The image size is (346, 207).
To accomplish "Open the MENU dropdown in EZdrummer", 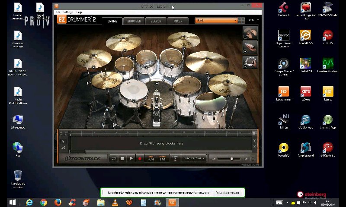I will tap(253, 20).
